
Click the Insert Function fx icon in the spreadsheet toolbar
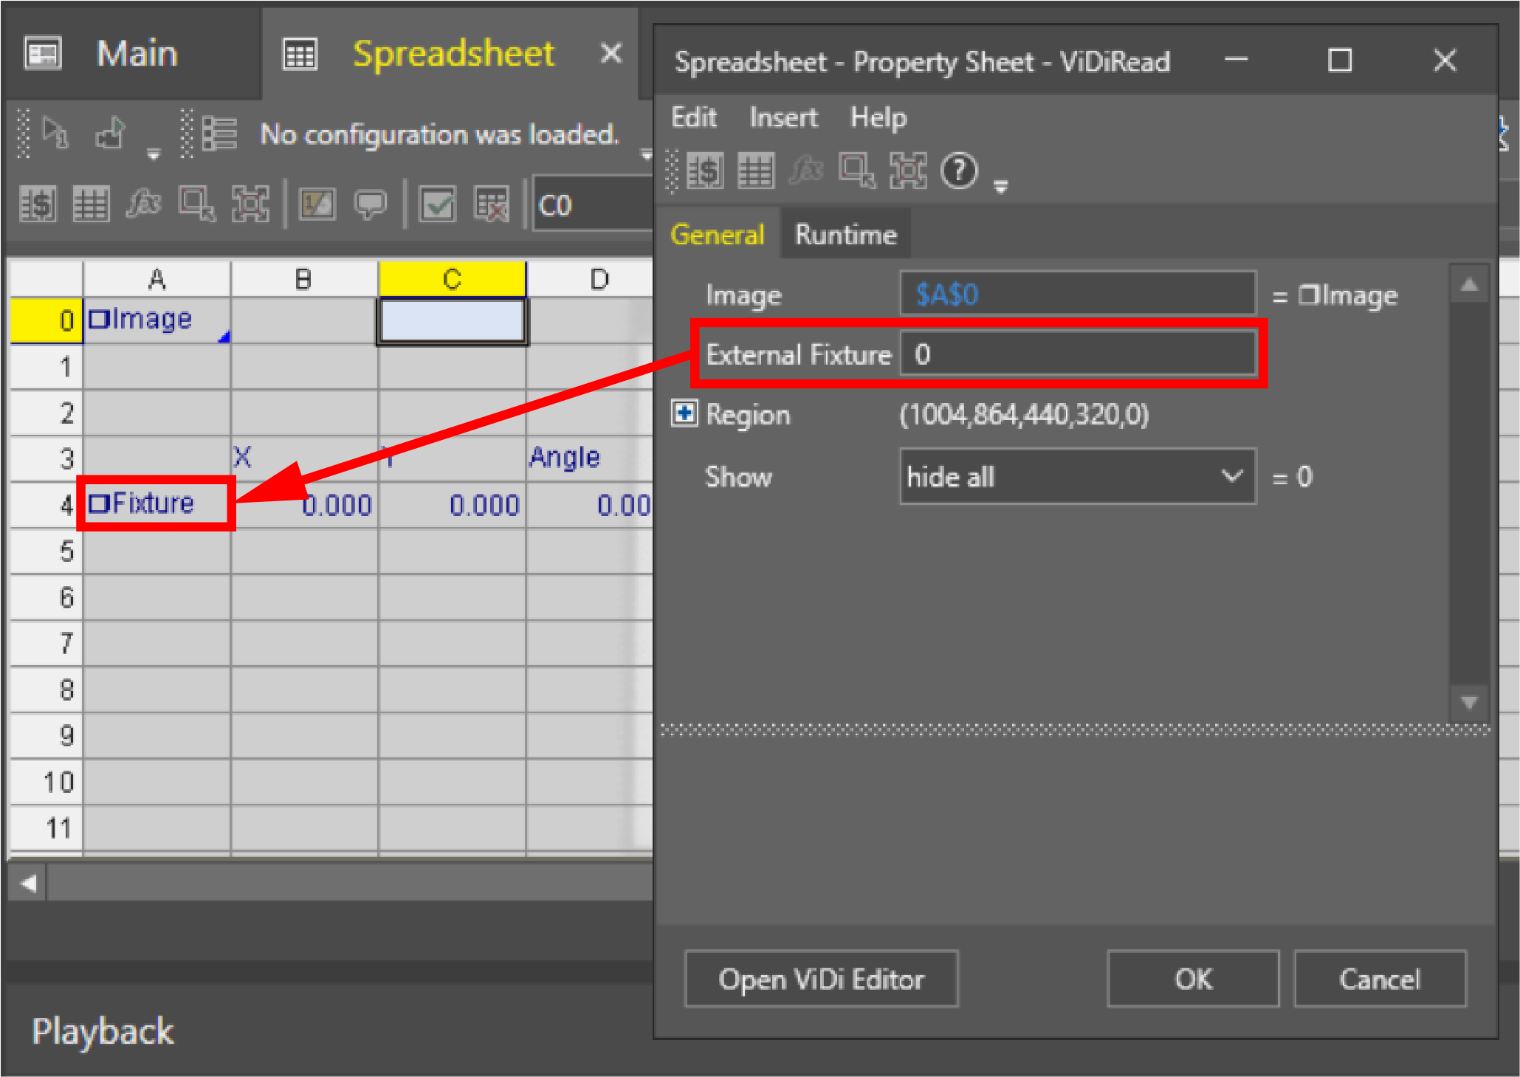coord(142,204)
